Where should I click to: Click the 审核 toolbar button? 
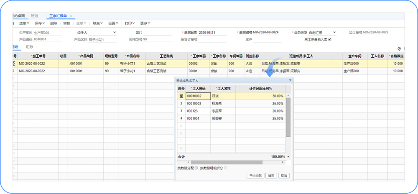67,23
